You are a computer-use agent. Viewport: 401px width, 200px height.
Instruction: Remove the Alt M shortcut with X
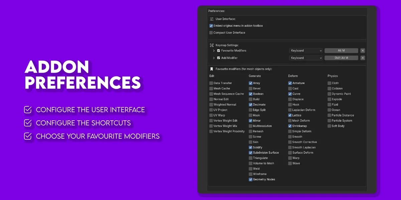click(x=363, y=51)
